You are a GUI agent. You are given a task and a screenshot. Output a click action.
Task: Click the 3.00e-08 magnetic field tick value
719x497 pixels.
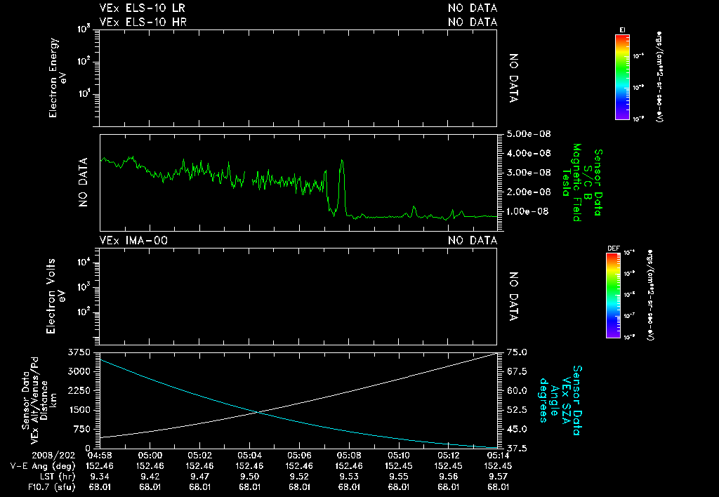(x=529, y=173)
